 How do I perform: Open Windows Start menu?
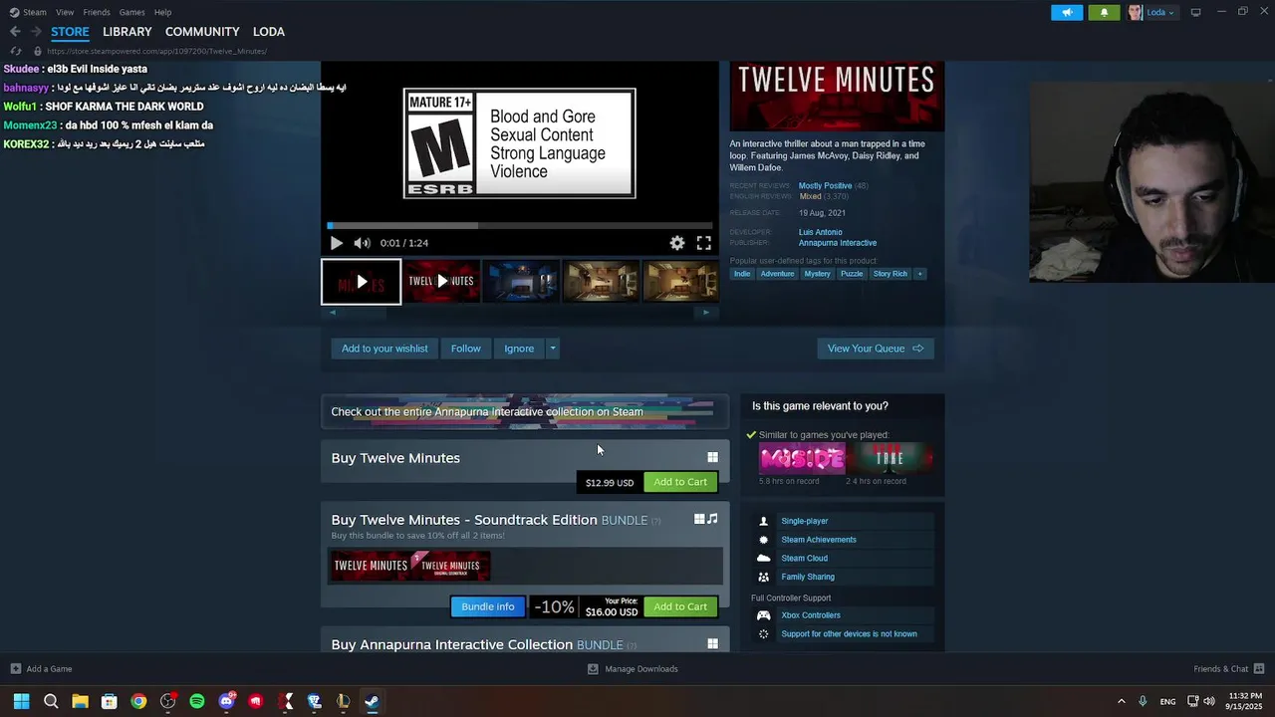(21, 701)
